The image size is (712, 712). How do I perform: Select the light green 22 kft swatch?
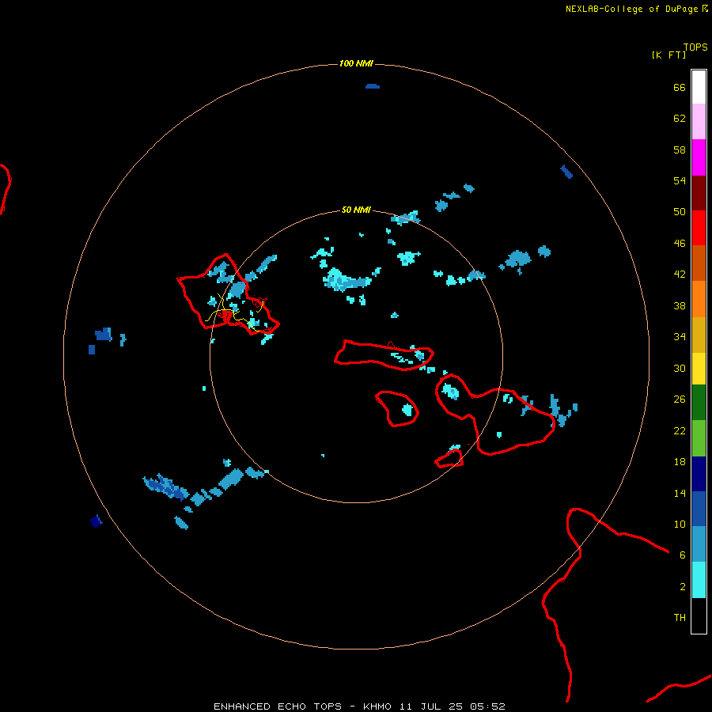click(x=699, y=438)
